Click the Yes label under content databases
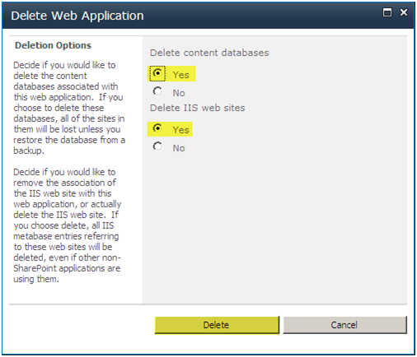The image size is (417, 357). pyautogui.click(x=180, y=75)
